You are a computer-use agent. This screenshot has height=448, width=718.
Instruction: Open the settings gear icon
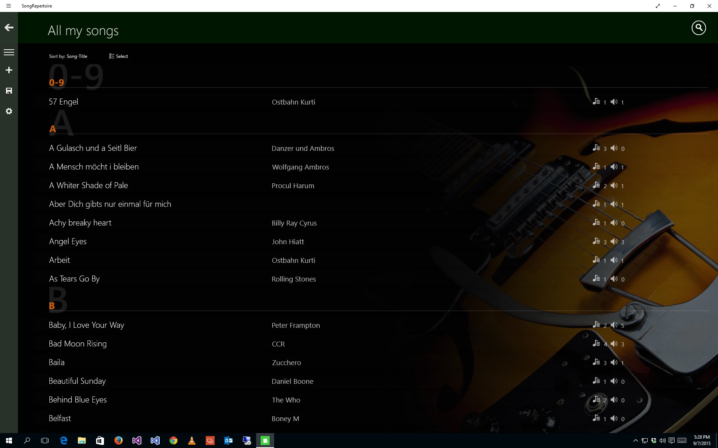pyautogui.click(x=9, y=111)
